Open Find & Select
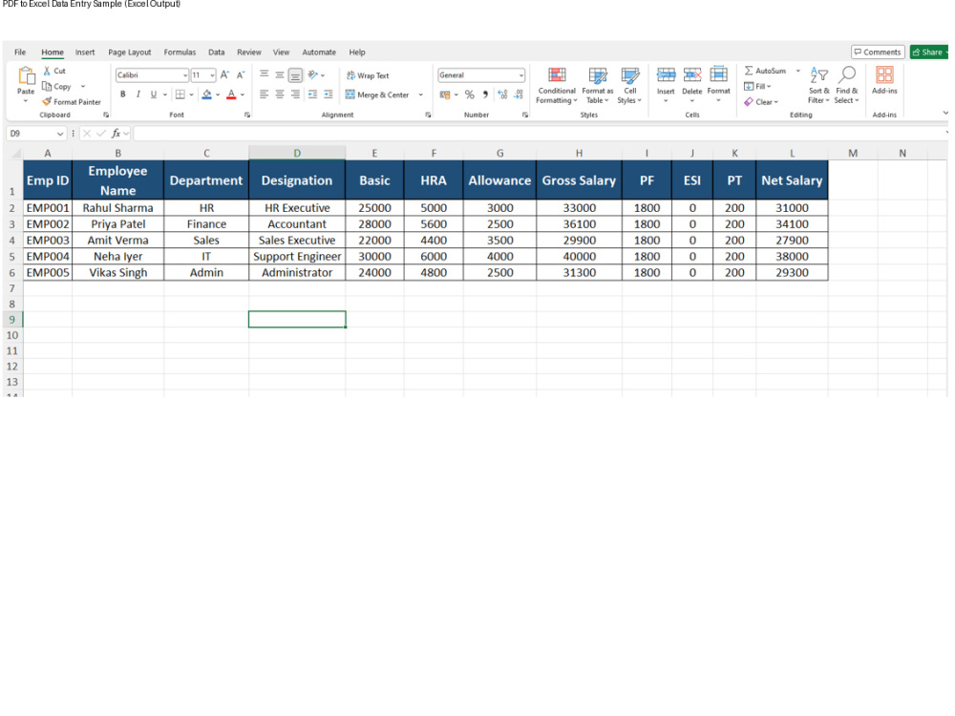955x716 pixels. 846,85
